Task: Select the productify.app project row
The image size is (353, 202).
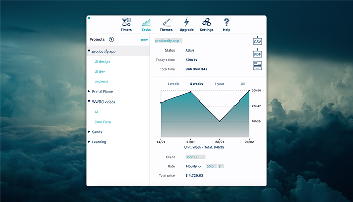Action: click(x=118, y=51)
